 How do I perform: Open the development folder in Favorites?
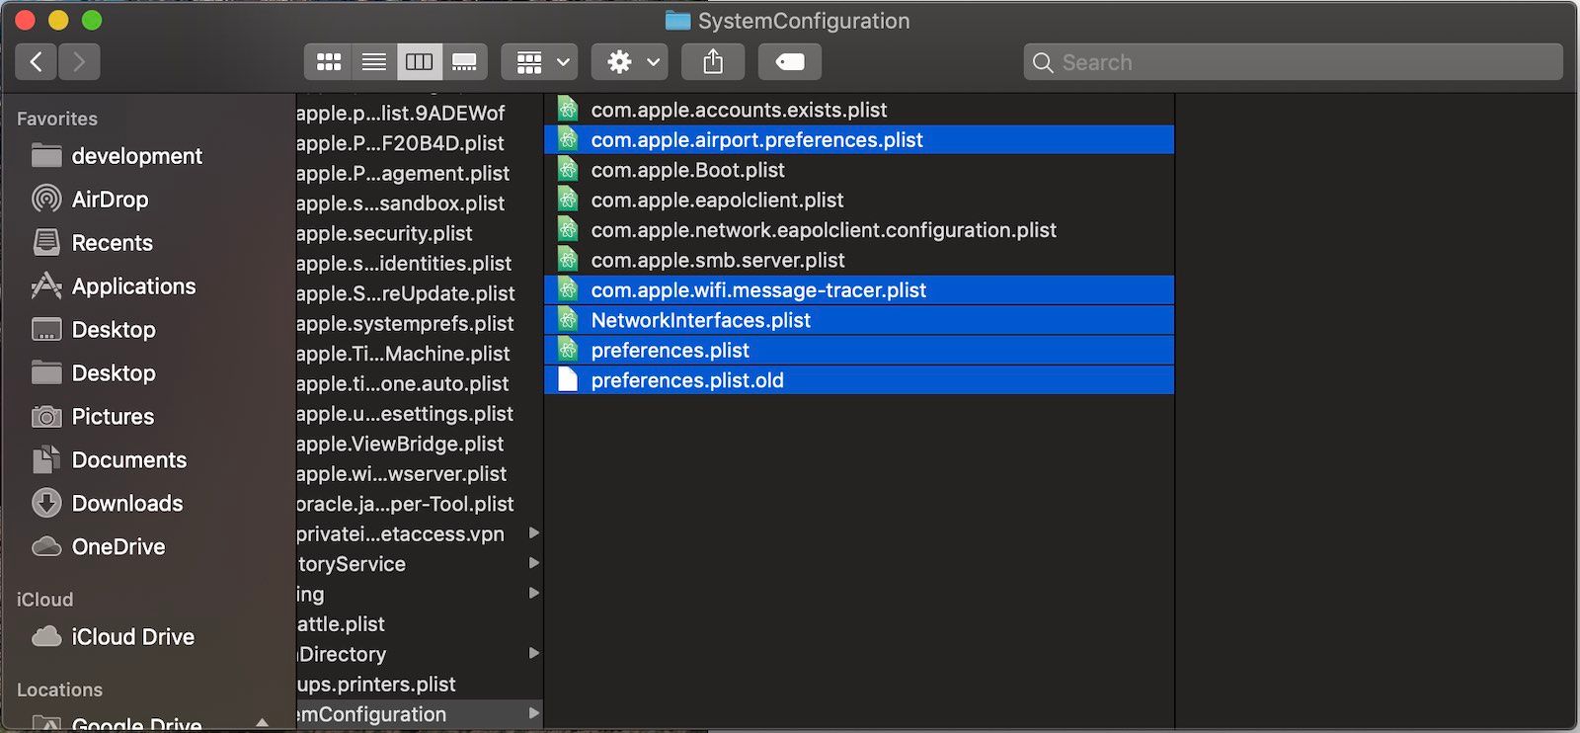[x=117, y=156]
